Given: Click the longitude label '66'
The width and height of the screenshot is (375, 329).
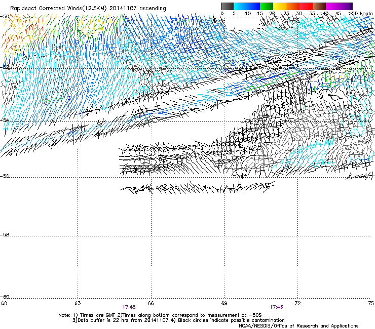Looking at the screenshot, I should (x=151, y=303).
